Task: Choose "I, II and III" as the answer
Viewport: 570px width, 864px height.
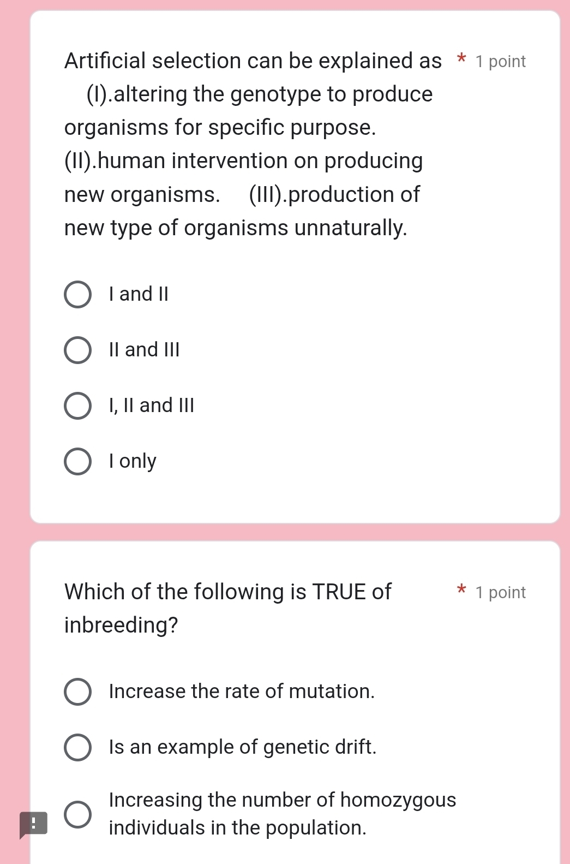Action: (x=77, y=406)
